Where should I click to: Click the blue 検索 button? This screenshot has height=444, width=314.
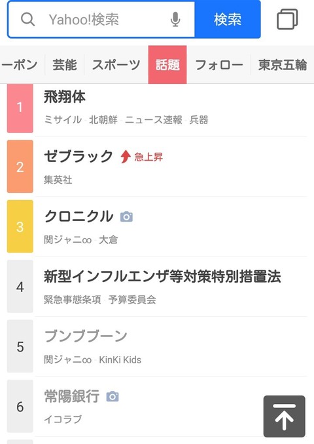pos(227,19)
